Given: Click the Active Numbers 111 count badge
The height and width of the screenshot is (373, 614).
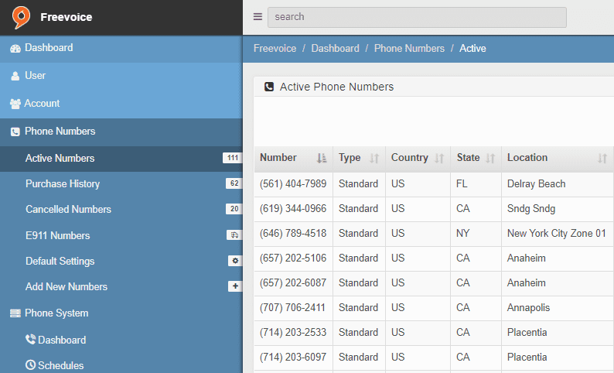Looking at the screenshot, I should (233, 158).
